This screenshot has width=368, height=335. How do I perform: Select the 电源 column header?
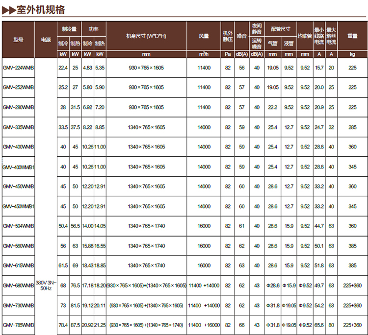(x=46, y=39)
